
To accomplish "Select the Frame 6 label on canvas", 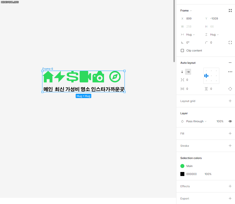I will (x=48, y=69).
